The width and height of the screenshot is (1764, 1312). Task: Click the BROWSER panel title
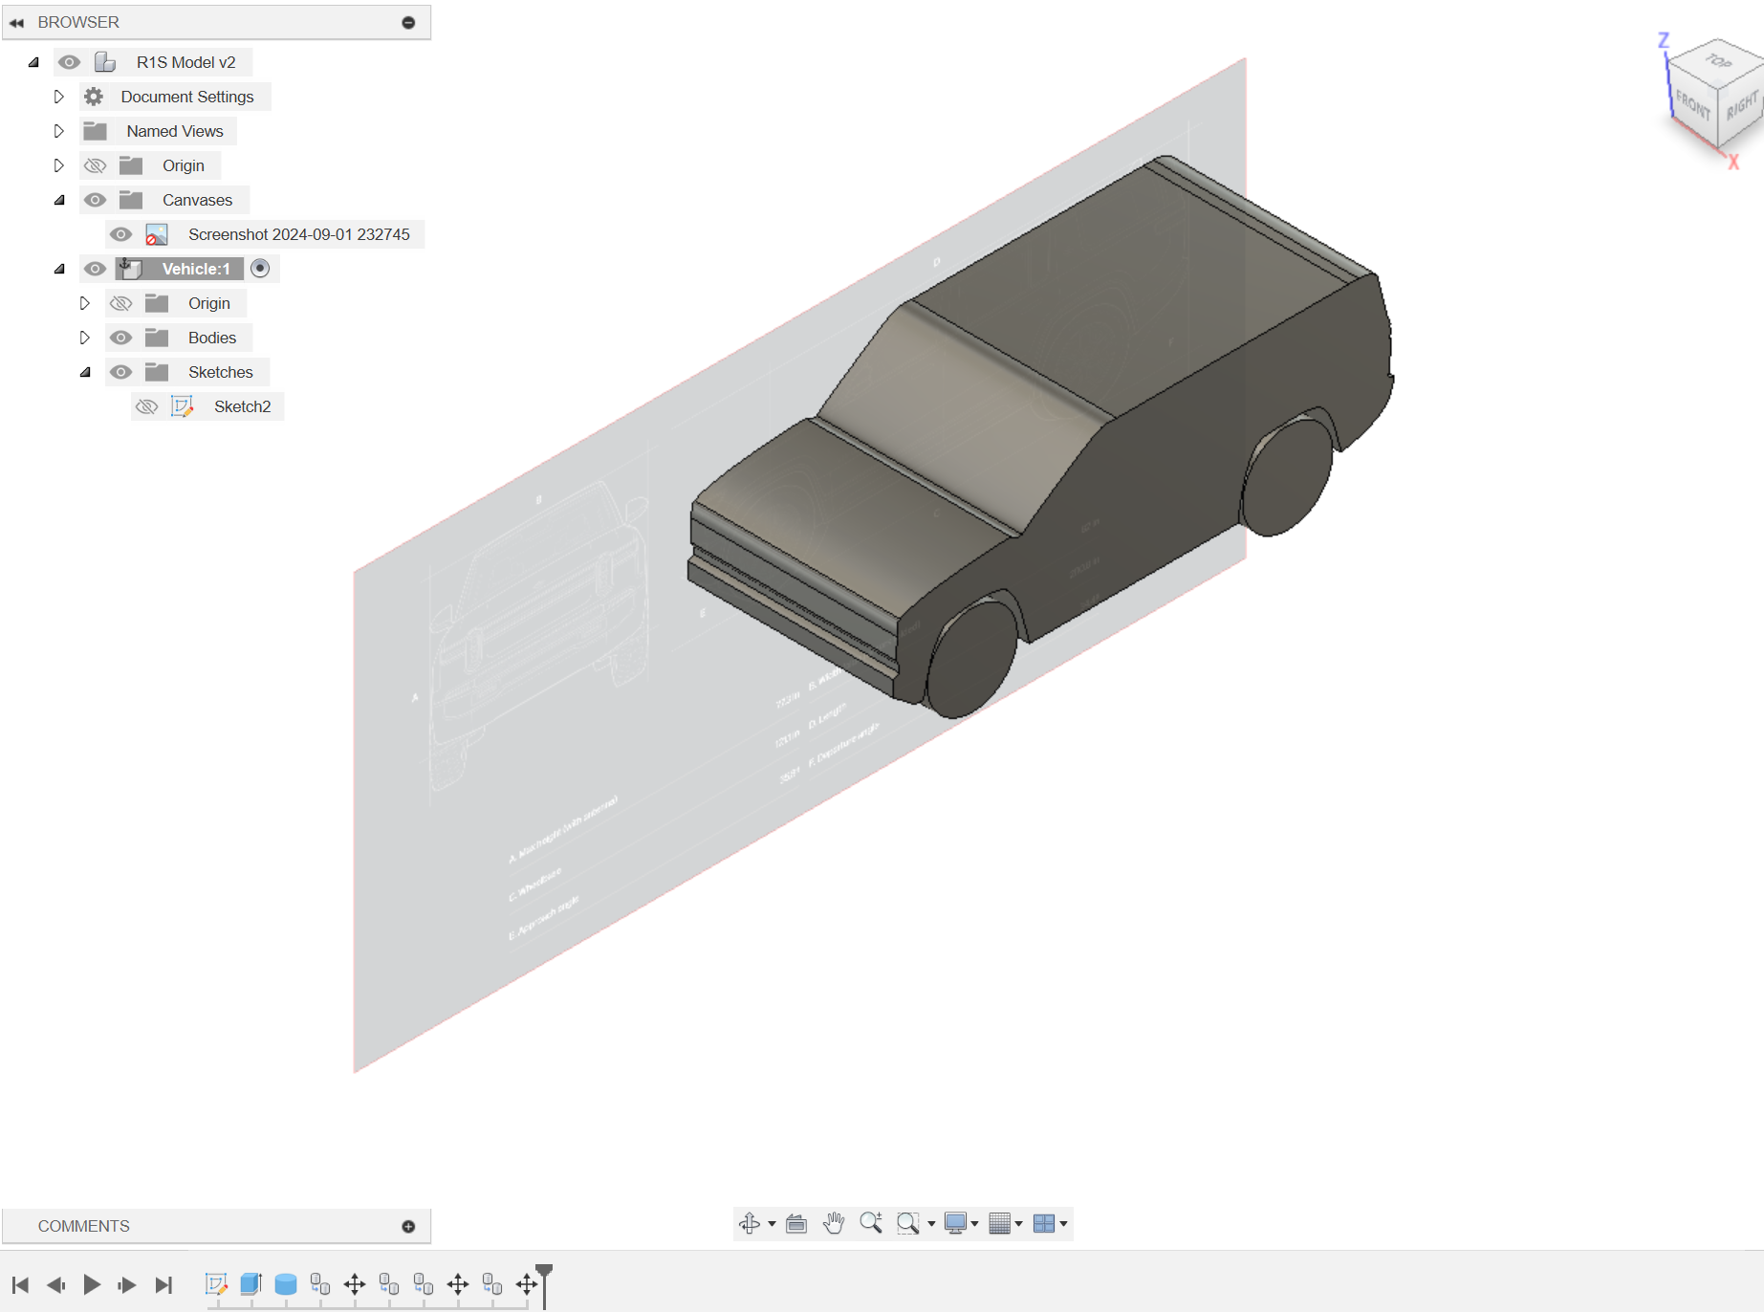78,22
